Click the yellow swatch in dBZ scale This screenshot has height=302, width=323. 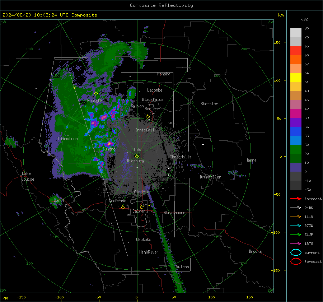[296, 78]
